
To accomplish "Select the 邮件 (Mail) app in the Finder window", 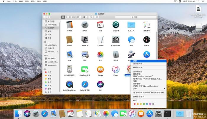I will [69, 54].
